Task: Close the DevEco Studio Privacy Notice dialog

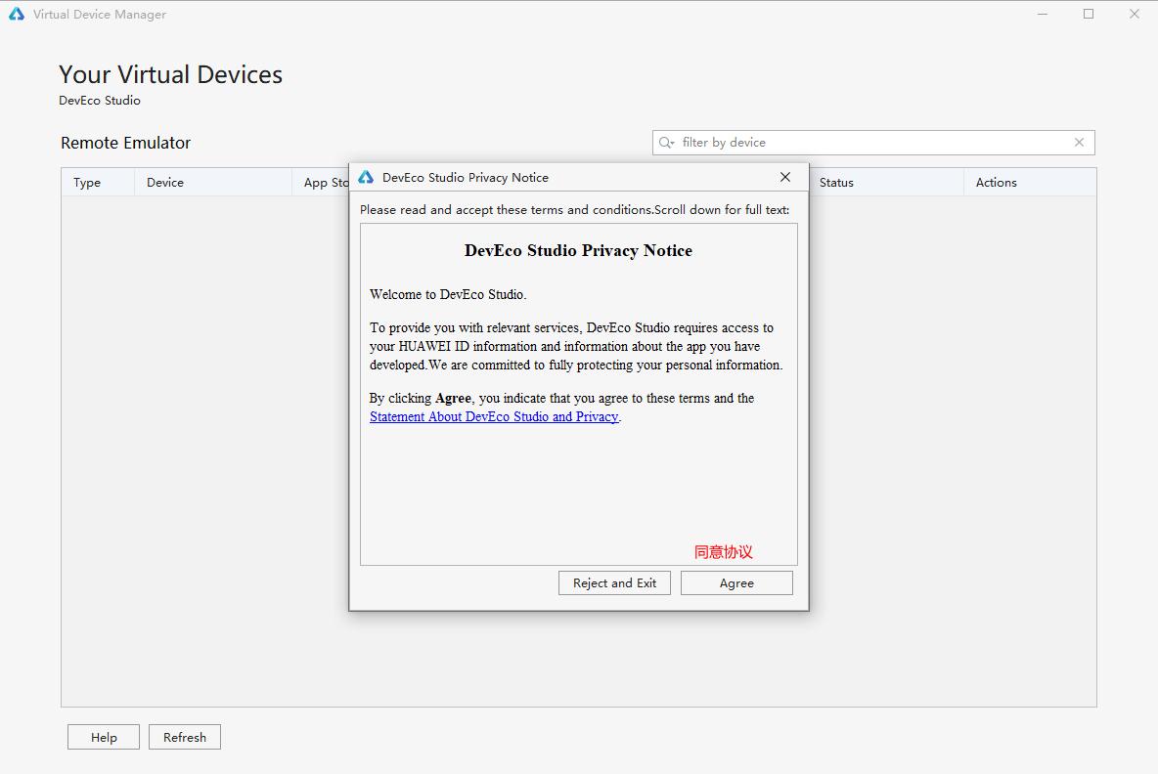Action: [x=784, y=177]
